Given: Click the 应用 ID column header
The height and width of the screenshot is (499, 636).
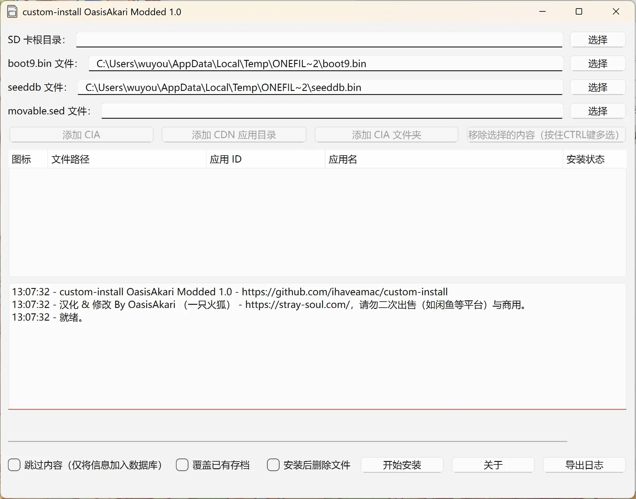Looking at the screenshot, I should click(265, 159).
